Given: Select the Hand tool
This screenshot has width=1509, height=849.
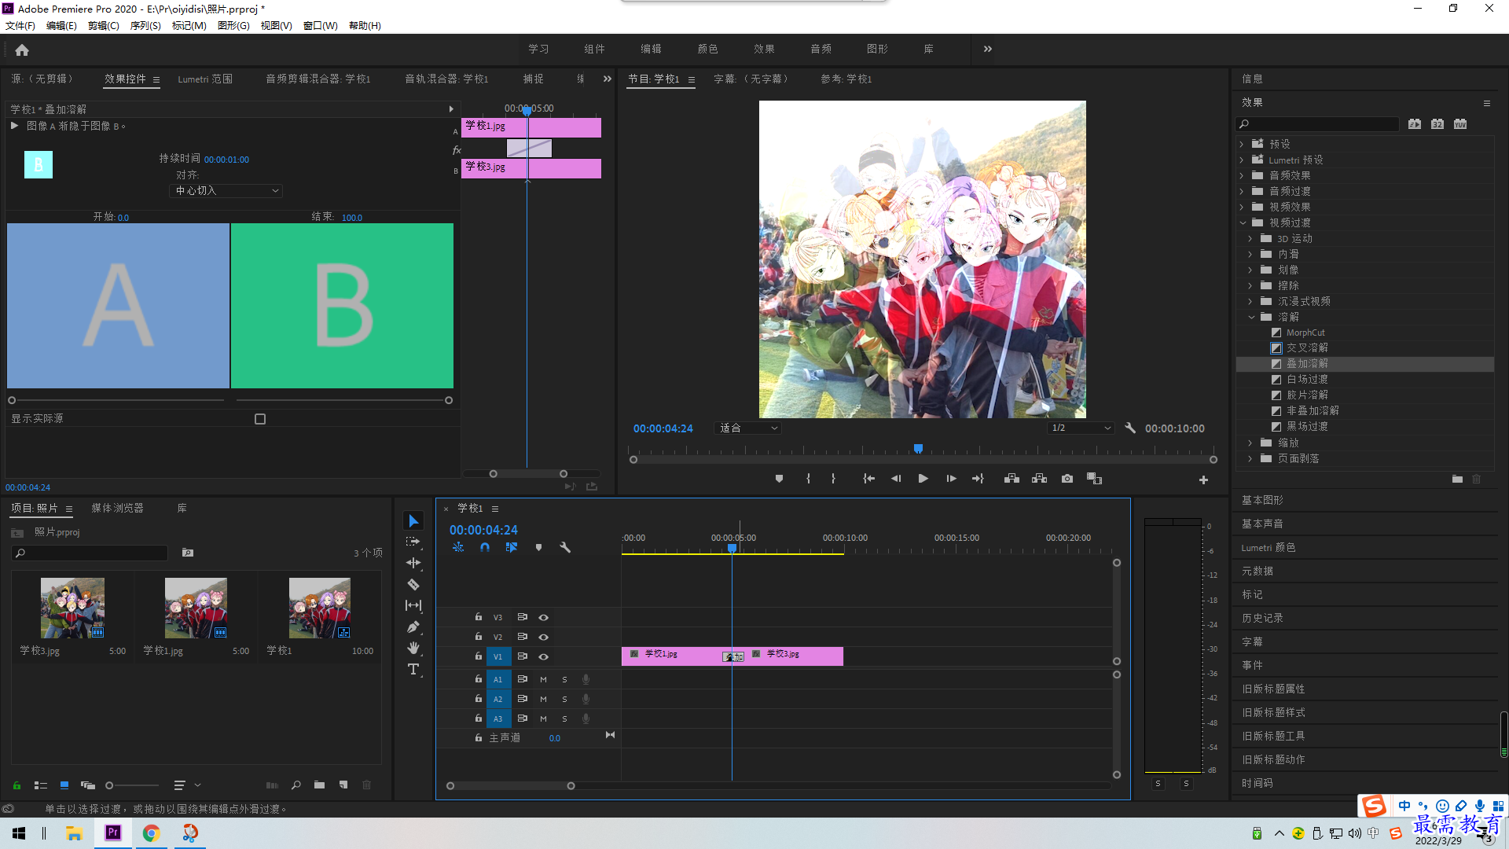Looking at the screenshot, I should 413,649.
